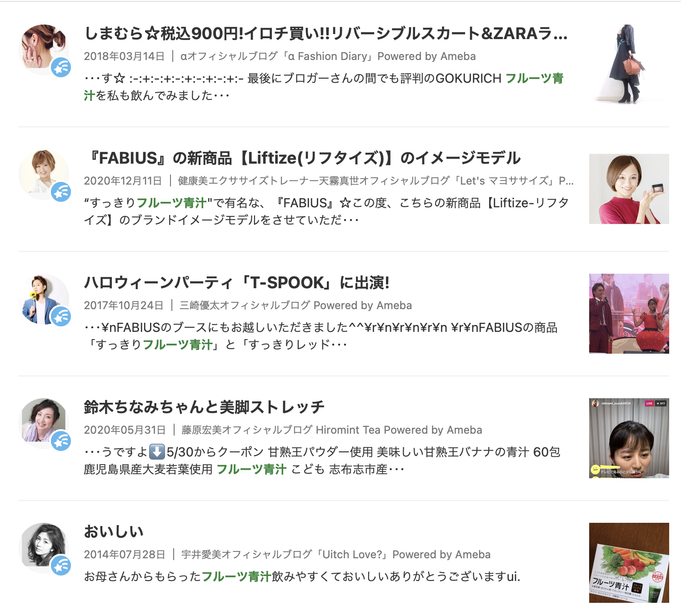681x611 pixels.
Task: Open the 三崎優太 sunflower profile avatar
Action: pyautogui.click(x=44, y=299)
